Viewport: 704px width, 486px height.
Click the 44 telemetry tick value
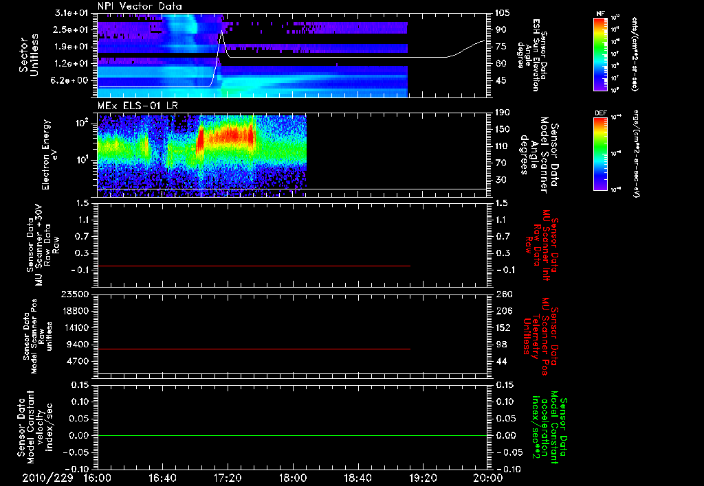click(x=500, y=361)
